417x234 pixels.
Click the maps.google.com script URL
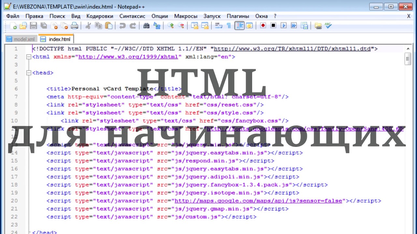click(x=258, y=201)
